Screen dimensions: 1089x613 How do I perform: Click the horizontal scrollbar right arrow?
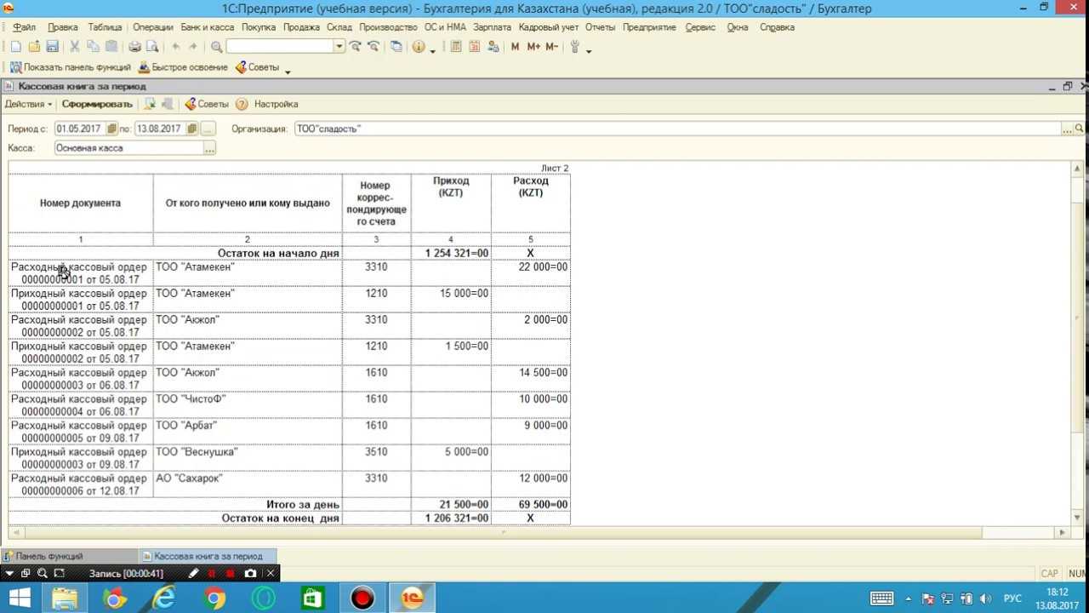(x=1063, y=532)
